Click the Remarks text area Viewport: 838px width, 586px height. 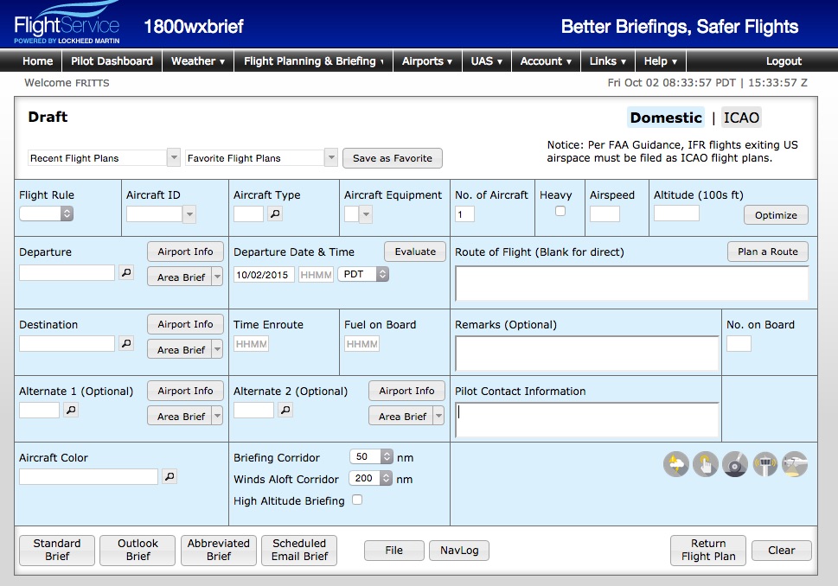pyautogui.click(x=587, y=354)
